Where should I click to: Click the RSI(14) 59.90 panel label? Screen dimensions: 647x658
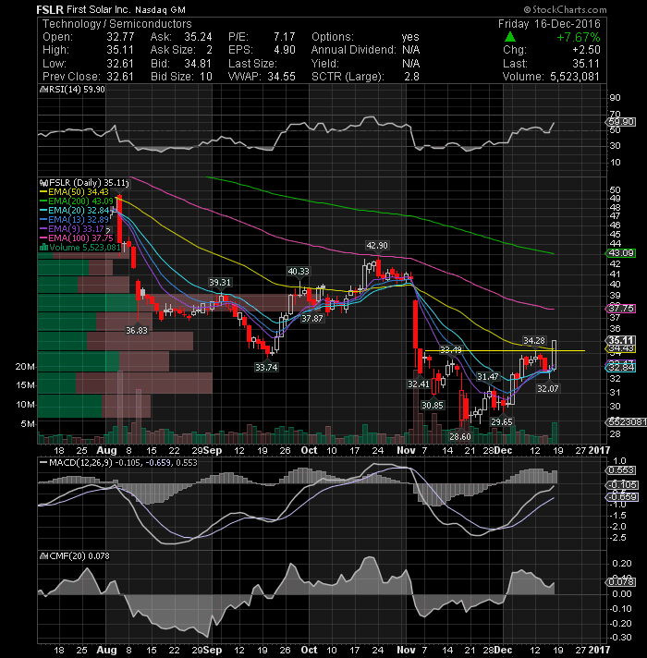77,90
